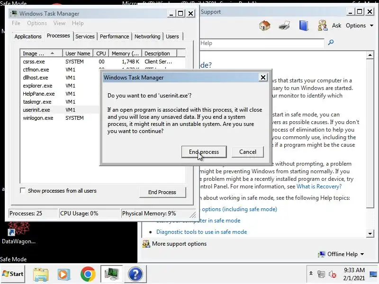Open the Help Options dropdown
The image size is (379, 284).
click(x=360, y=26)
